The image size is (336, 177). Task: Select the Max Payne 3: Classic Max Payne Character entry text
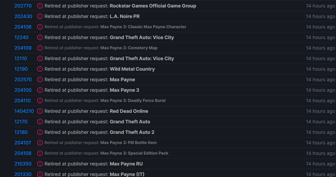[143, 27]
